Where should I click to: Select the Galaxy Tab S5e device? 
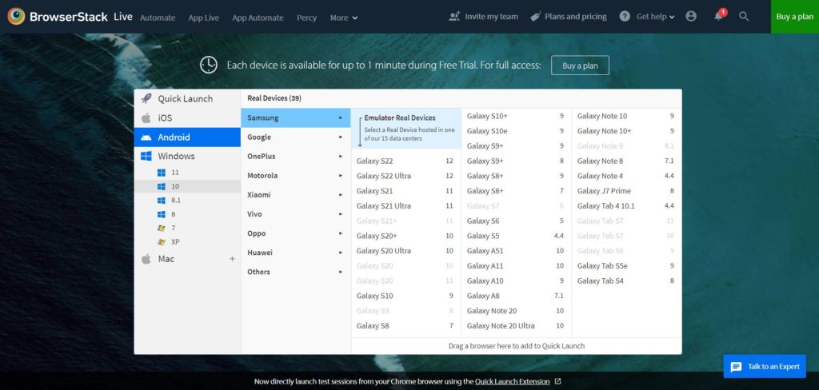click(626, 266)
